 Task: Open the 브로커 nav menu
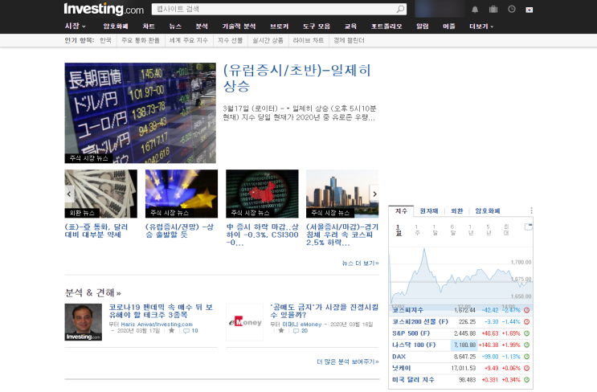[280, 27]
